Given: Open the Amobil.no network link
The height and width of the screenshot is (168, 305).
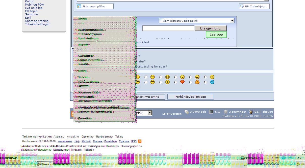Looking at the screenshot, I should tap(73, 137).
